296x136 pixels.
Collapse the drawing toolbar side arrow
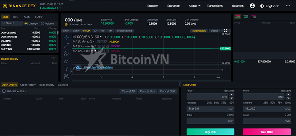pos(71,71)
